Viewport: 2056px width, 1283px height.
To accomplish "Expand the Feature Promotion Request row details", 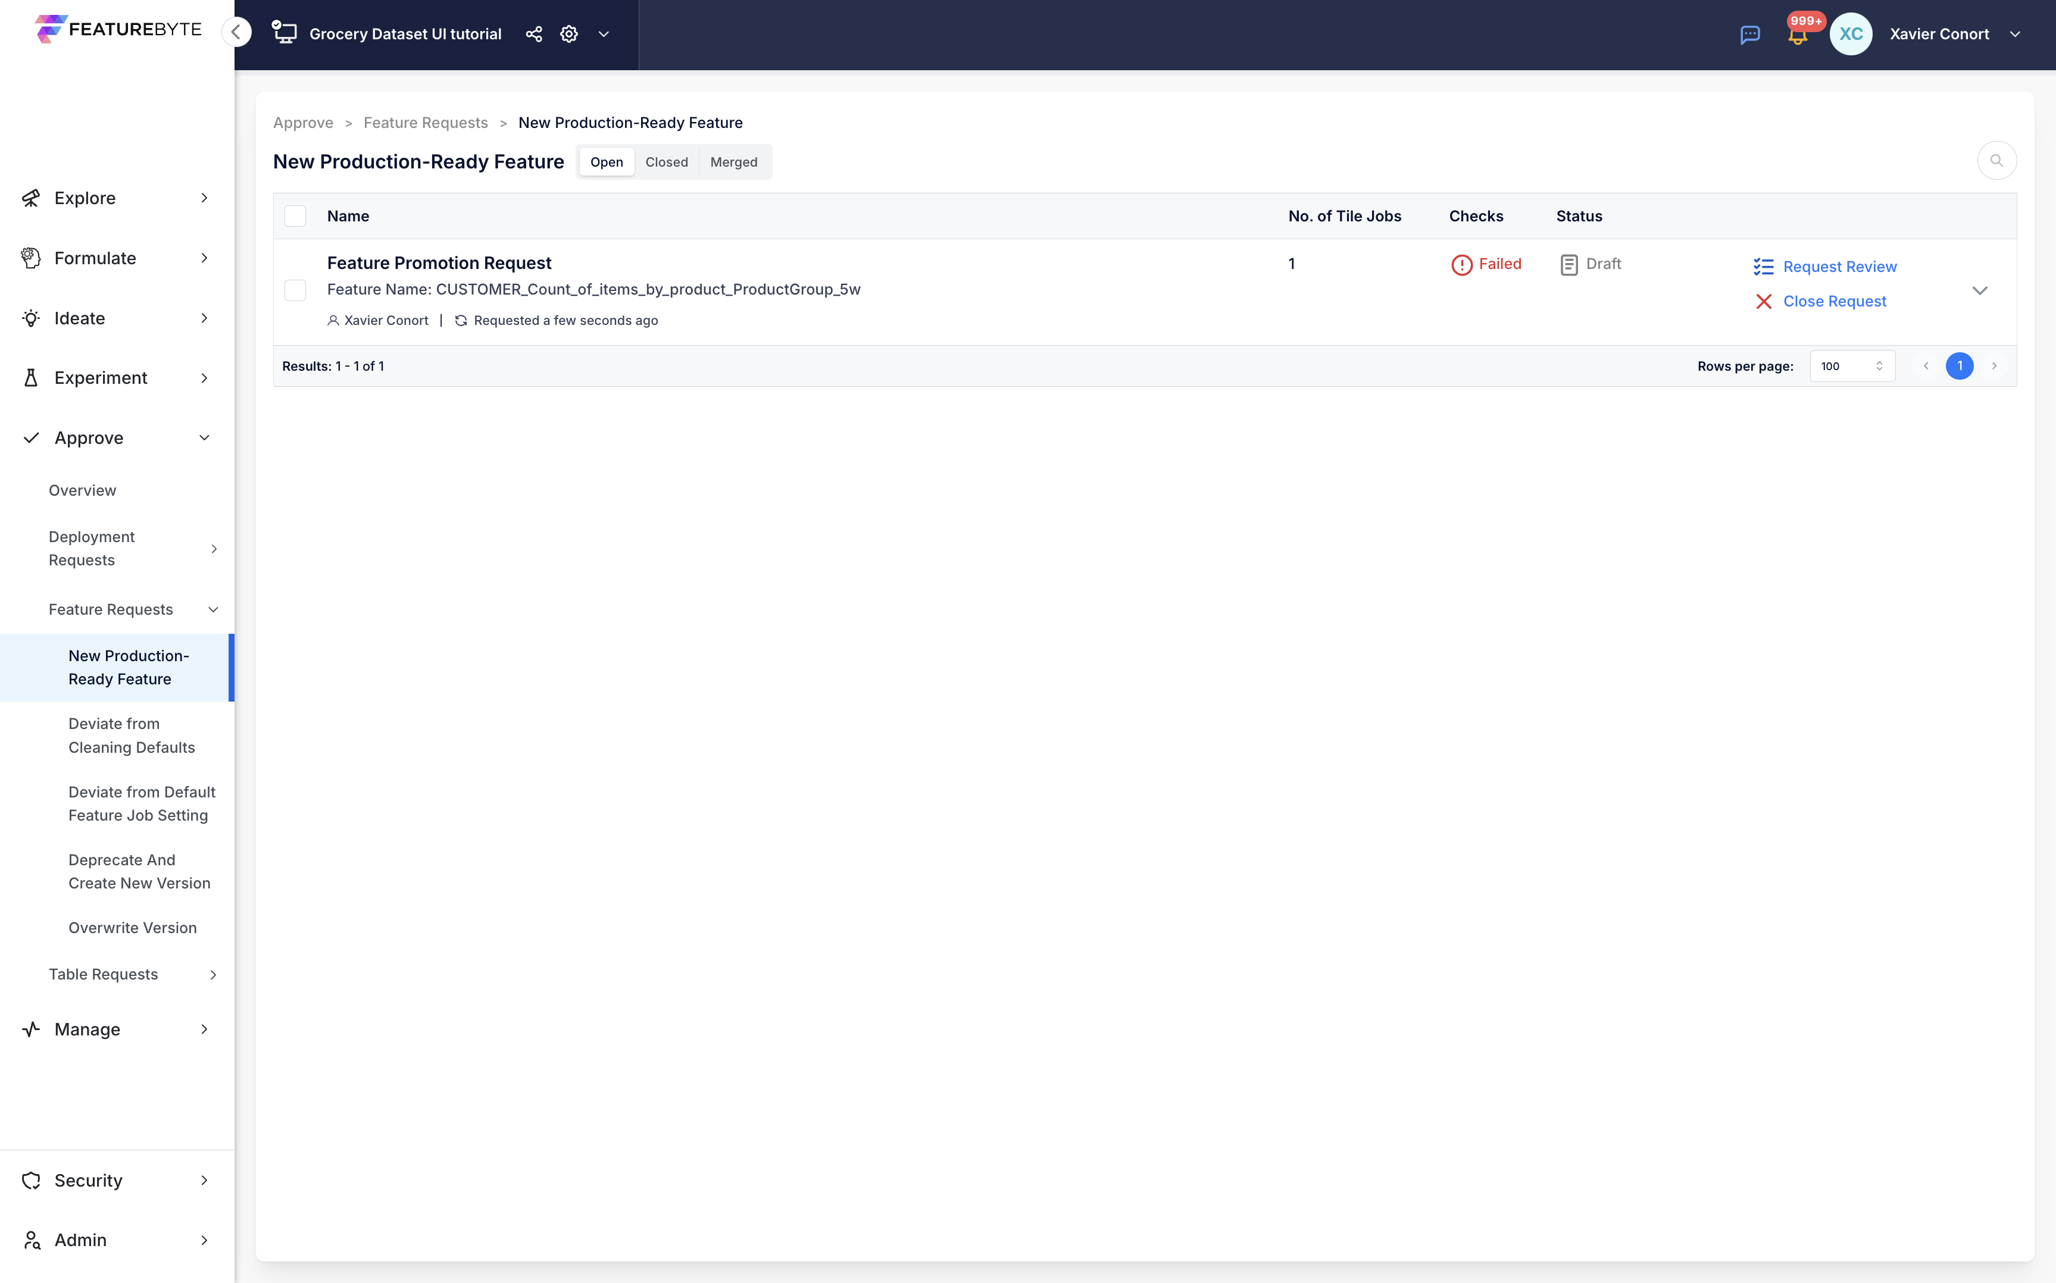I will (1980, 290).
